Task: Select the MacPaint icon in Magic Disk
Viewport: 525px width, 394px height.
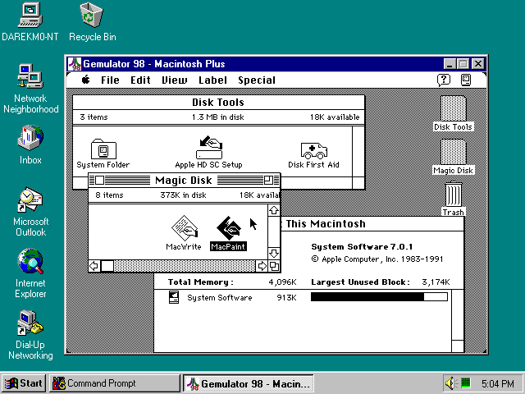Action: (x=229, y=228)
